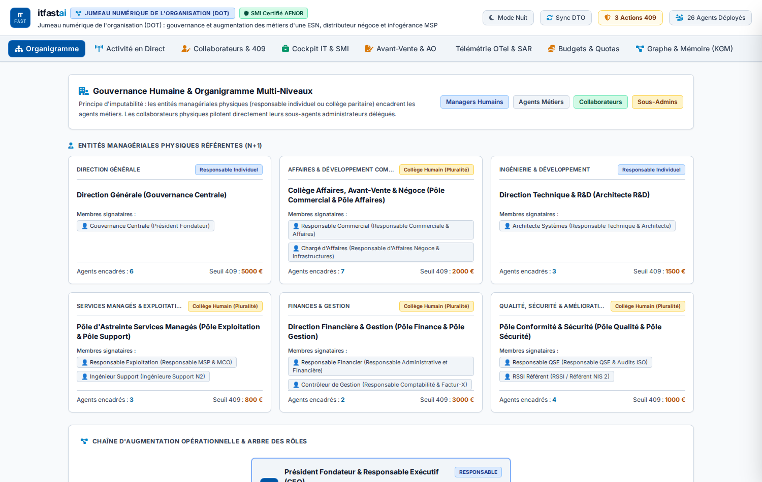Screen dimensions: 762x482
Task: Click user icon of Responsable Exploitation member
Action: click(85, 363)
